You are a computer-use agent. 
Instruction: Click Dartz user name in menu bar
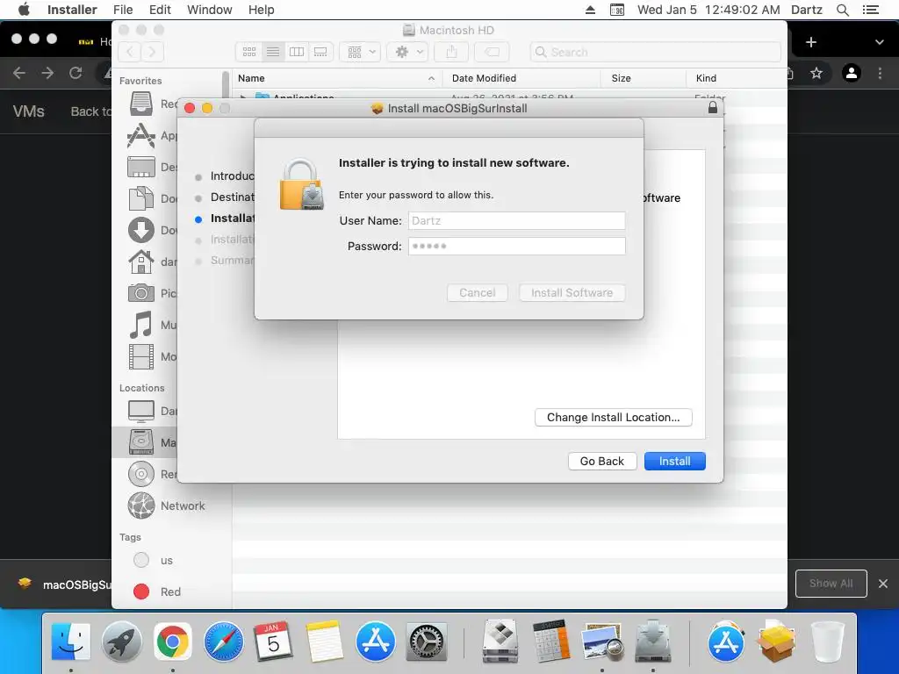[807, 10]
